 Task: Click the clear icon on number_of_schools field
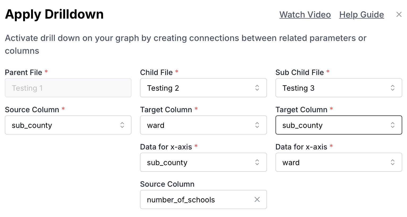[x=257, y=199]
